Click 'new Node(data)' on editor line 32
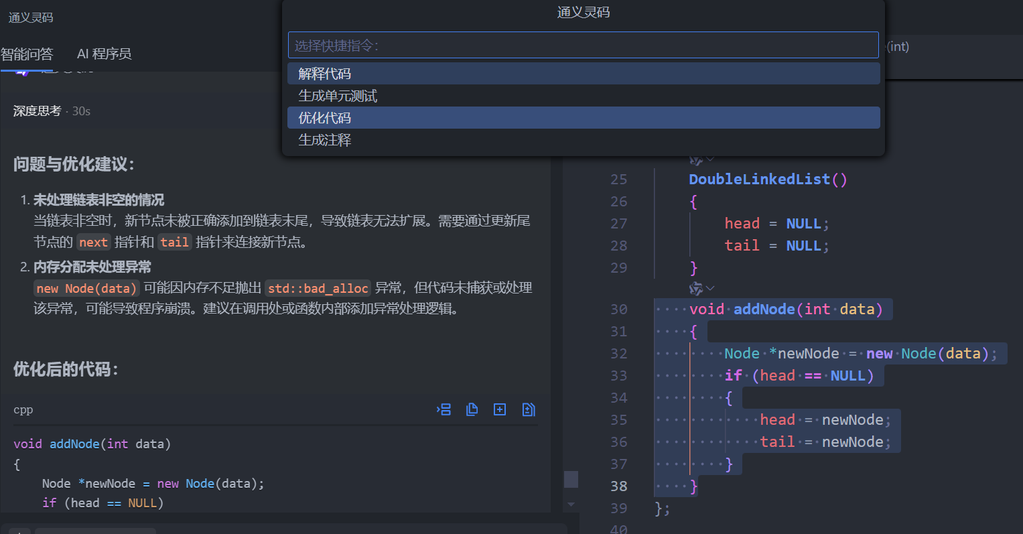The height and width of the screenshot is (534, 1023). click(x=927, y=353)
